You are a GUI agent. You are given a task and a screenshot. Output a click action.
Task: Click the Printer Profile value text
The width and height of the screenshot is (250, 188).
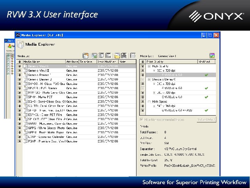(190, 166)
